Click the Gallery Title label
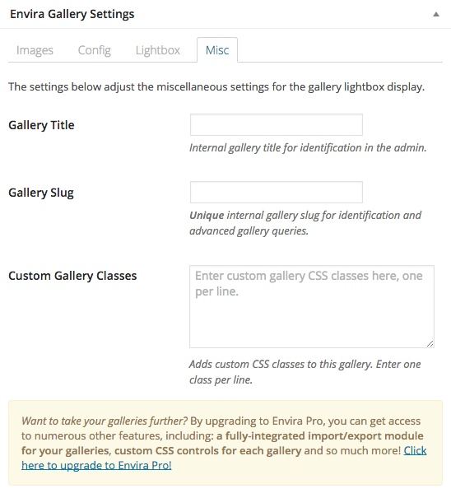The width and height of the screenshot is (451, 498). click(x=41, y=125)
